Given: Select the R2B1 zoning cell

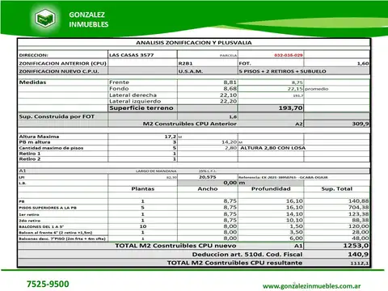Looking at the screenshot, I should (x=186, y=63).
